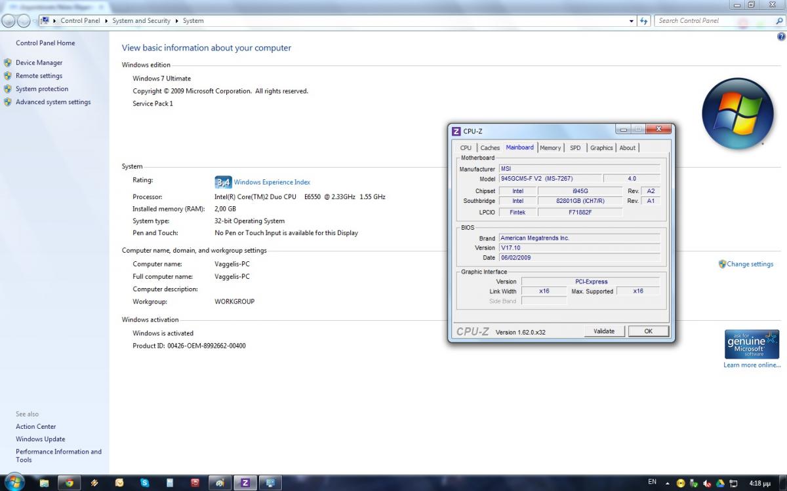Click System in the breadcrumb
Viewport: 787px width, 491px height.
pos(193,21)
